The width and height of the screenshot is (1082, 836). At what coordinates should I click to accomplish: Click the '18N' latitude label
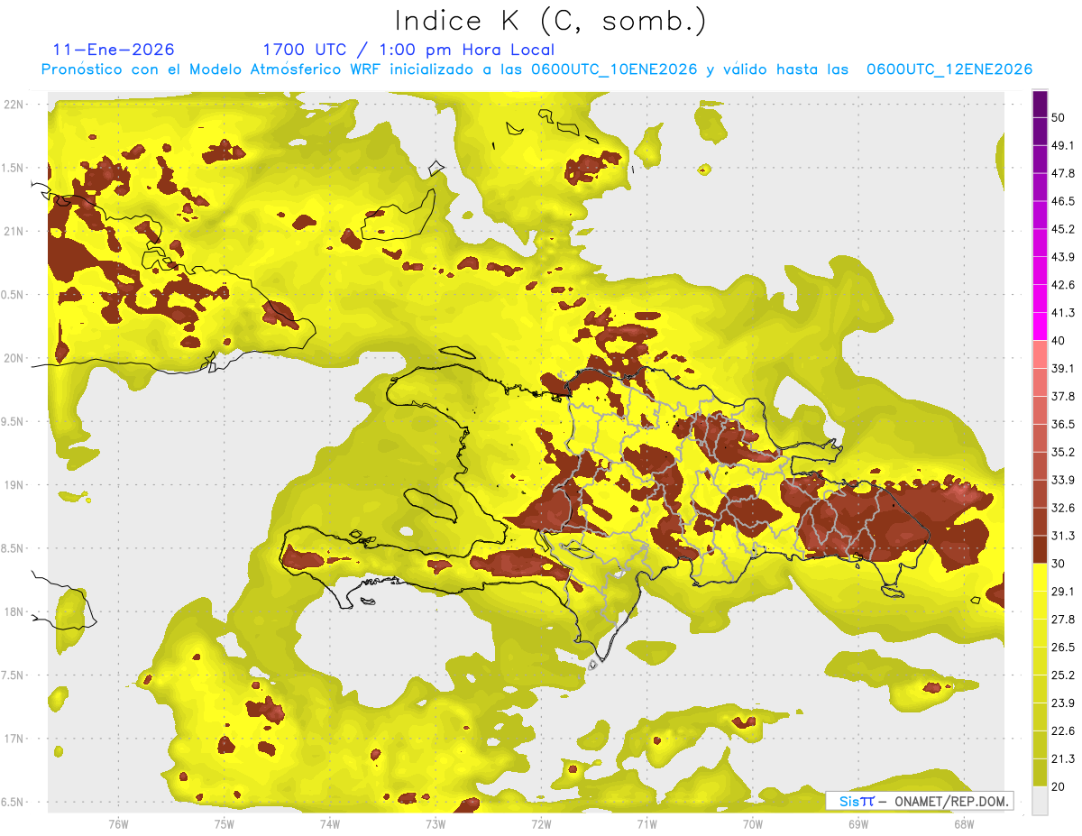[14, 612]
